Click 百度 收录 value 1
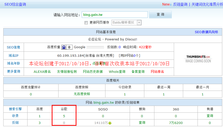The height and width of the screenshot is (128, 223). coord(40,116)
